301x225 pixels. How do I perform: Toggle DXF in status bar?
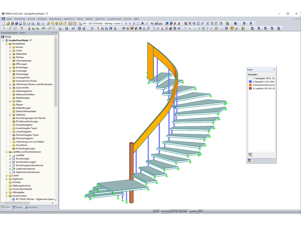coord(201,211)
